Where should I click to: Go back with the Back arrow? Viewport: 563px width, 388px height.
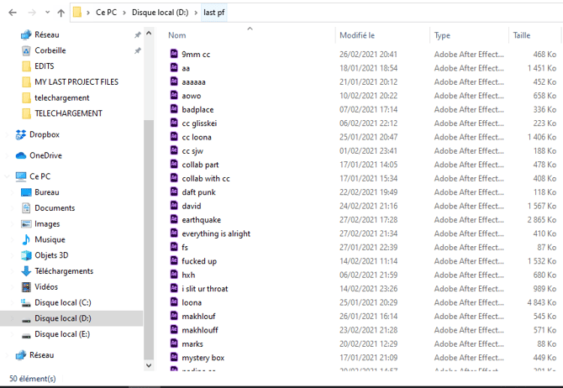[13, 13]
